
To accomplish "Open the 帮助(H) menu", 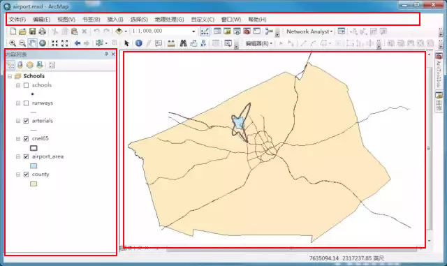I will pyautogui.click(x=258, y=20).
